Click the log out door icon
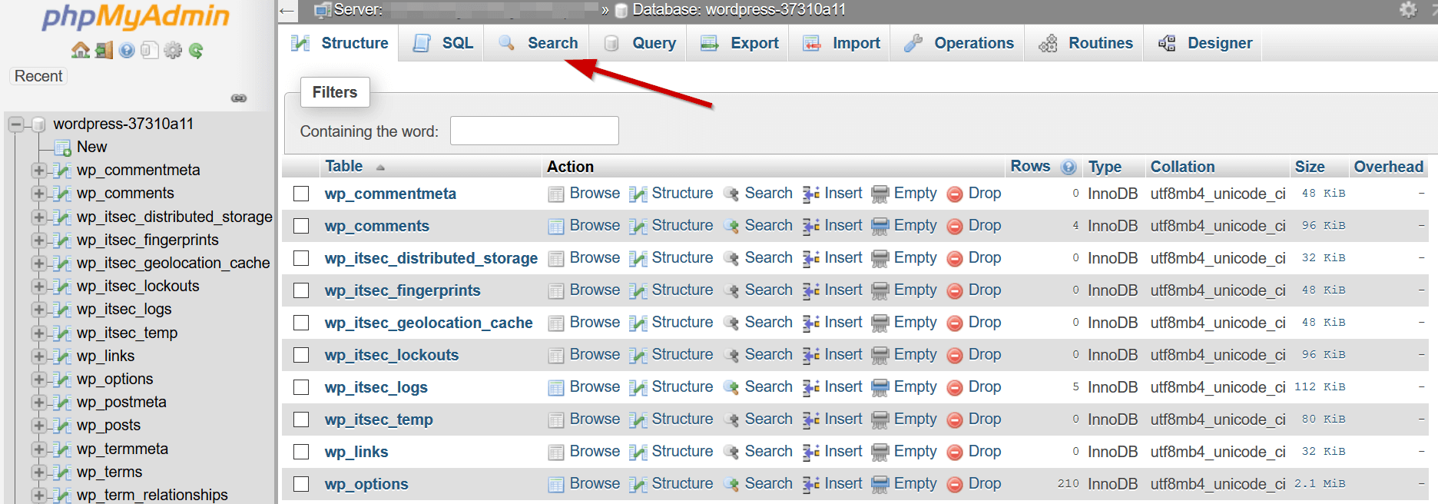The height and width of the screenshot is (504, 1438). (x=104, y=51)
